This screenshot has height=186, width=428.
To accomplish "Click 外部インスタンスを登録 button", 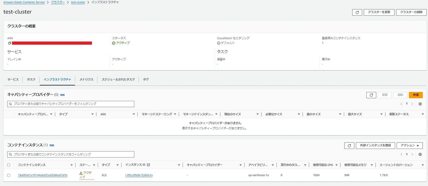I will tap(376, 145).
